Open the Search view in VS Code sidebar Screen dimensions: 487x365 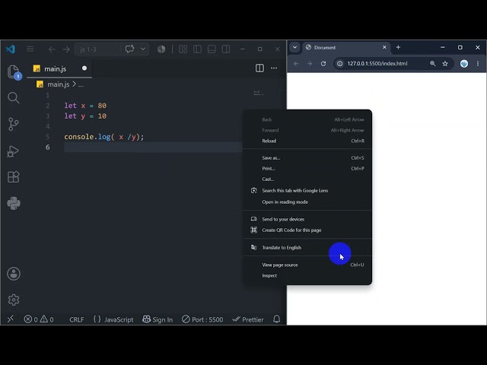click(x=14, y=98)
